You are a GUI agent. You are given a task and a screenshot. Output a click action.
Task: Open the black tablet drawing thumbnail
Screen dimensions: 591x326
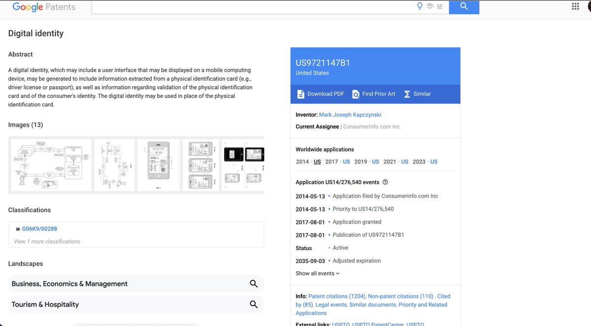tap(243, 165)
